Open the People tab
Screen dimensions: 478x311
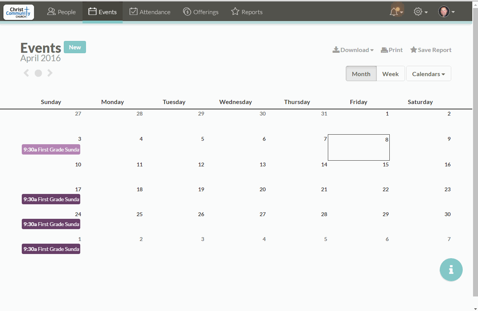pos(62,12)
